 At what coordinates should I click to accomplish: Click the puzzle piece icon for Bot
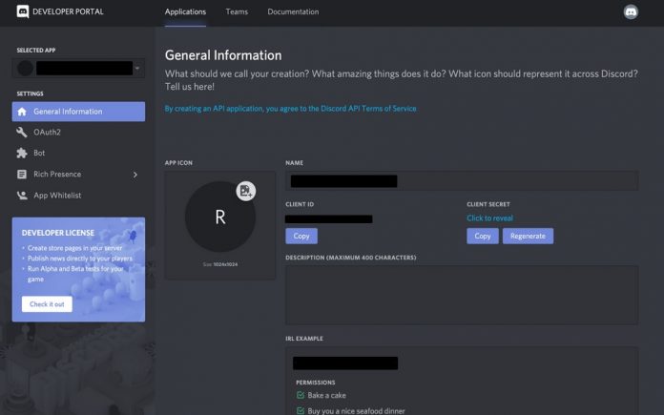click(x=22, y=153)
